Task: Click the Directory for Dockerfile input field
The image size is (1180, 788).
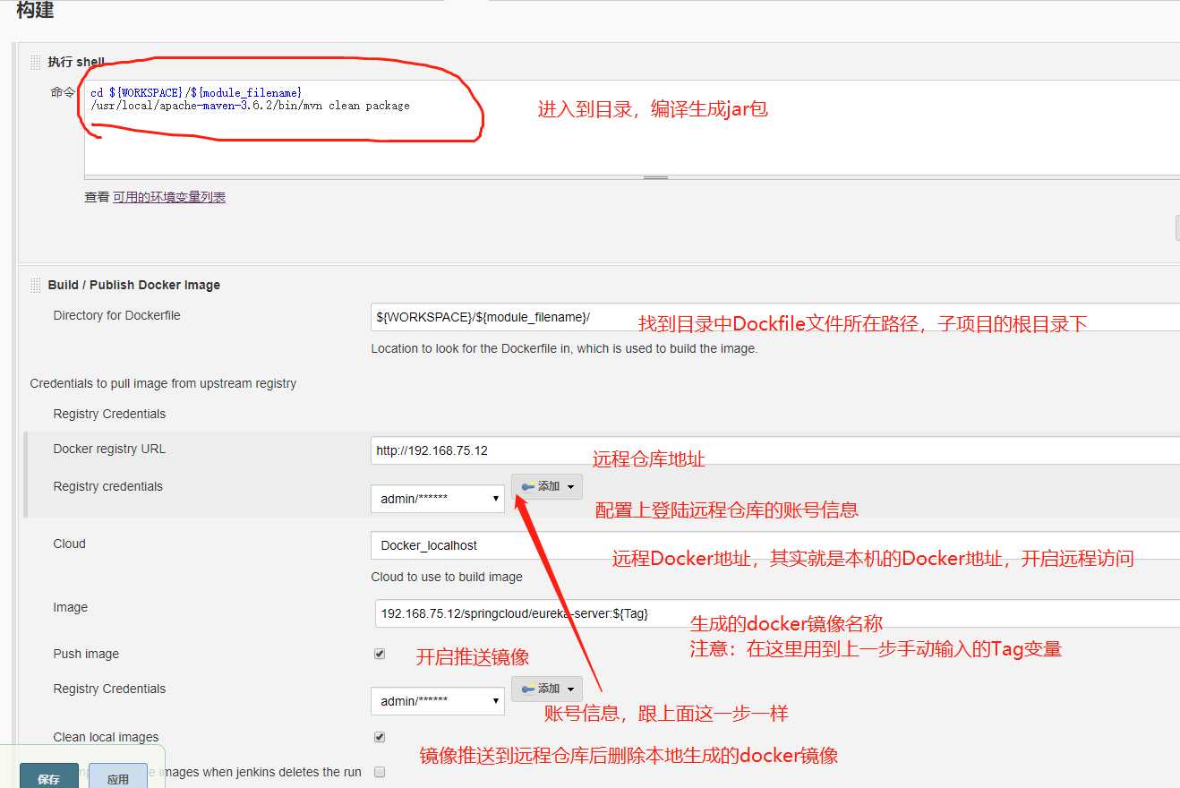Action: coord(775,317)
